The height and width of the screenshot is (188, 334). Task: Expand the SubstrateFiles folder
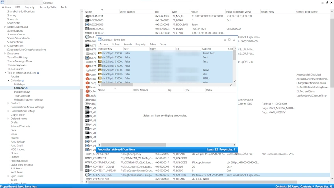click(5, 46)
